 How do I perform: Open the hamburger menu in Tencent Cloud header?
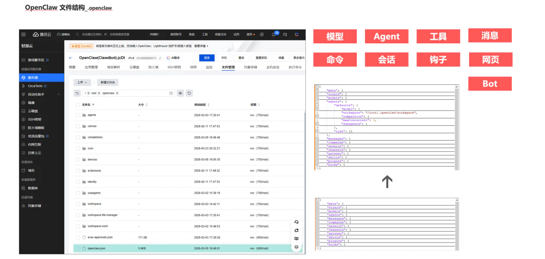(23, 34)
